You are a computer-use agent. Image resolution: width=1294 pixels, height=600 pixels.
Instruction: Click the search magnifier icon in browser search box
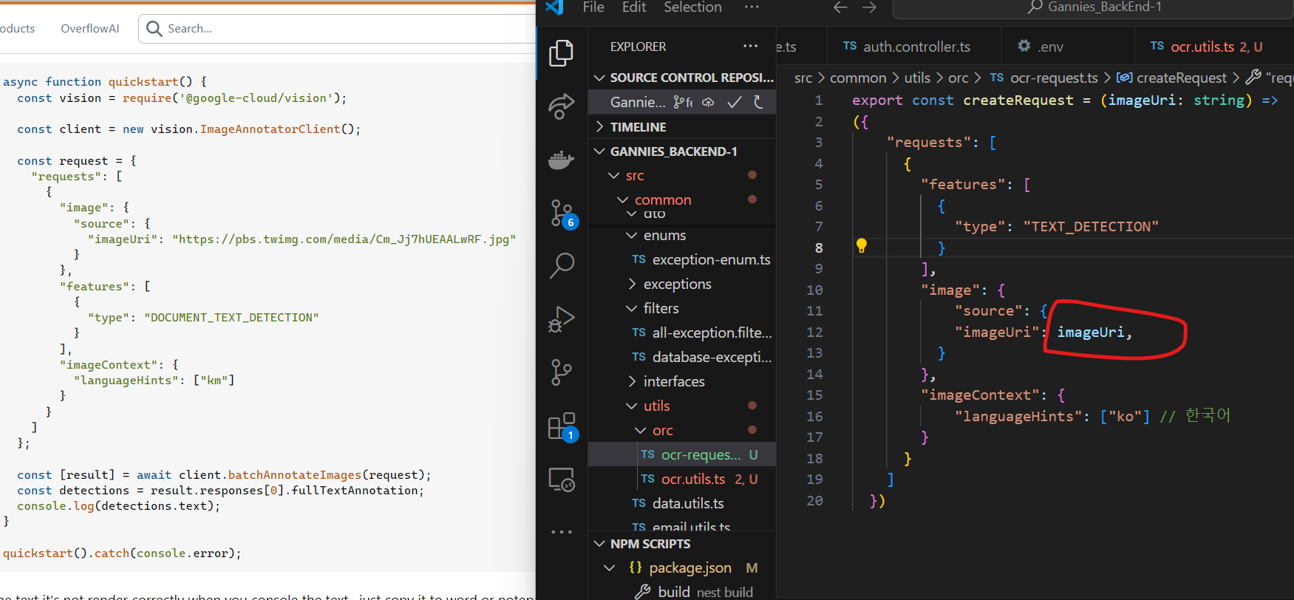pyautogui.click(x=154, y=28)
